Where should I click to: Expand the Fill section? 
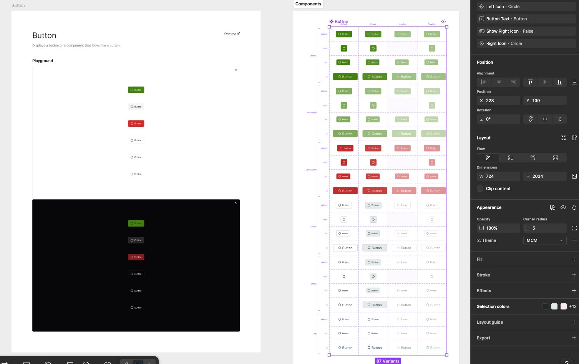point(574,259)
